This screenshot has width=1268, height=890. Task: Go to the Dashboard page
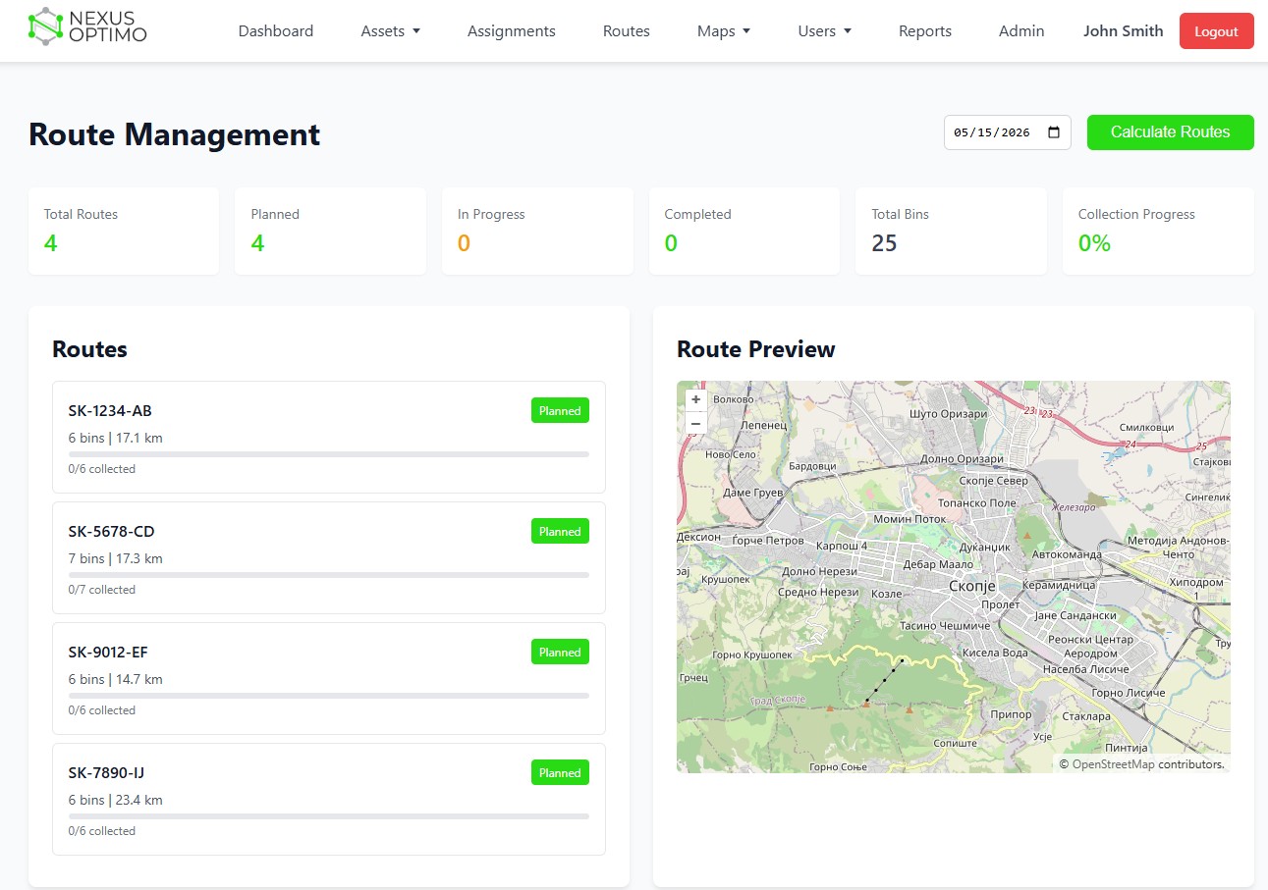[x=276, y=31]
